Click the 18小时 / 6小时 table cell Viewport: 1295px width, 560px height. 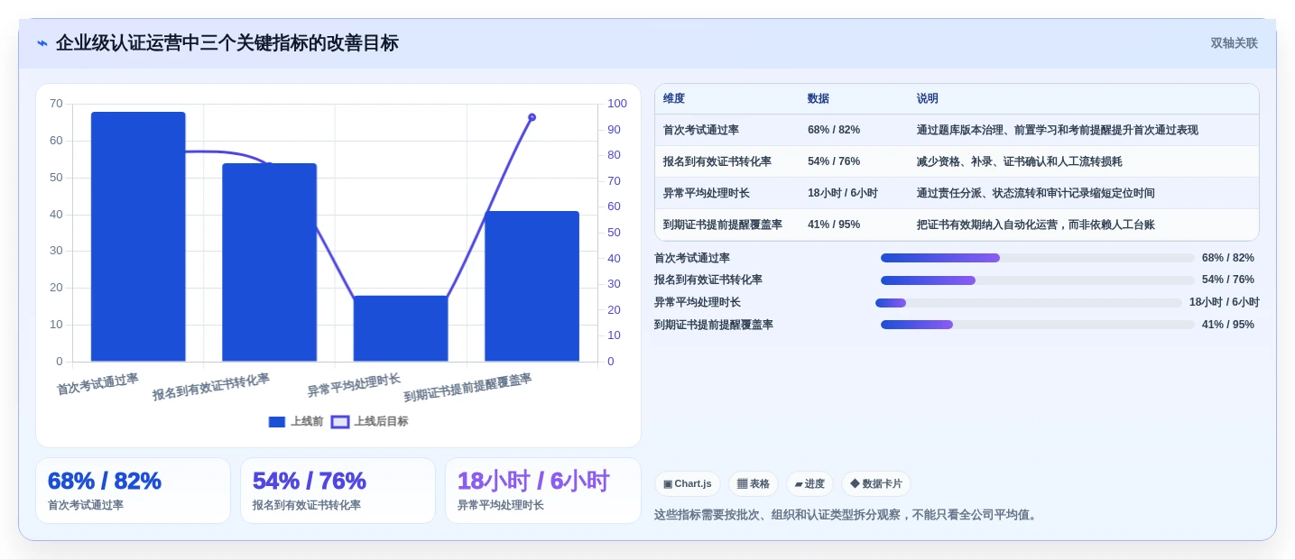843,193
